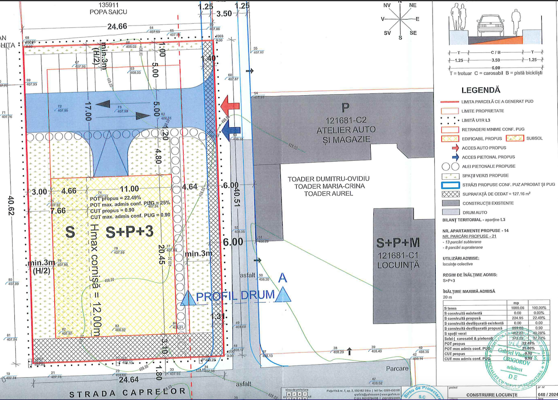
Task: Click the large red auto access arrow on the plan
Action: 229,104
